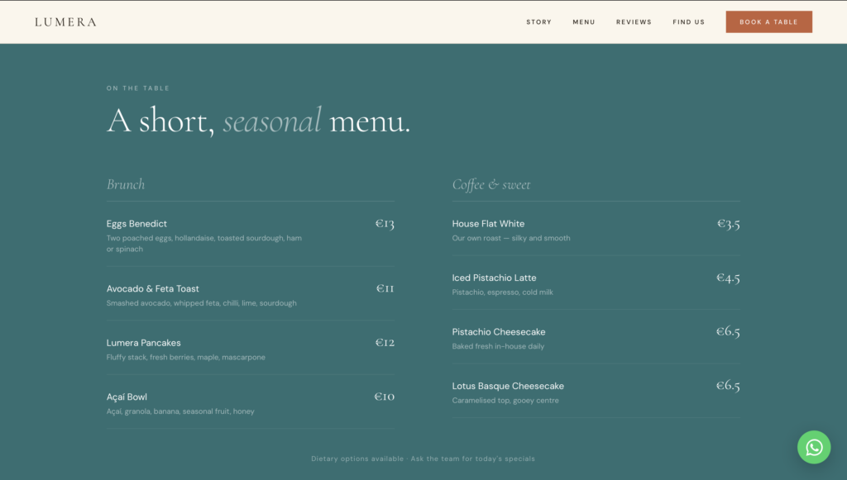This screenshot has width=847, height=480.
Task: Click the €11 price for Avocado Toast
Action: point(385,288)
